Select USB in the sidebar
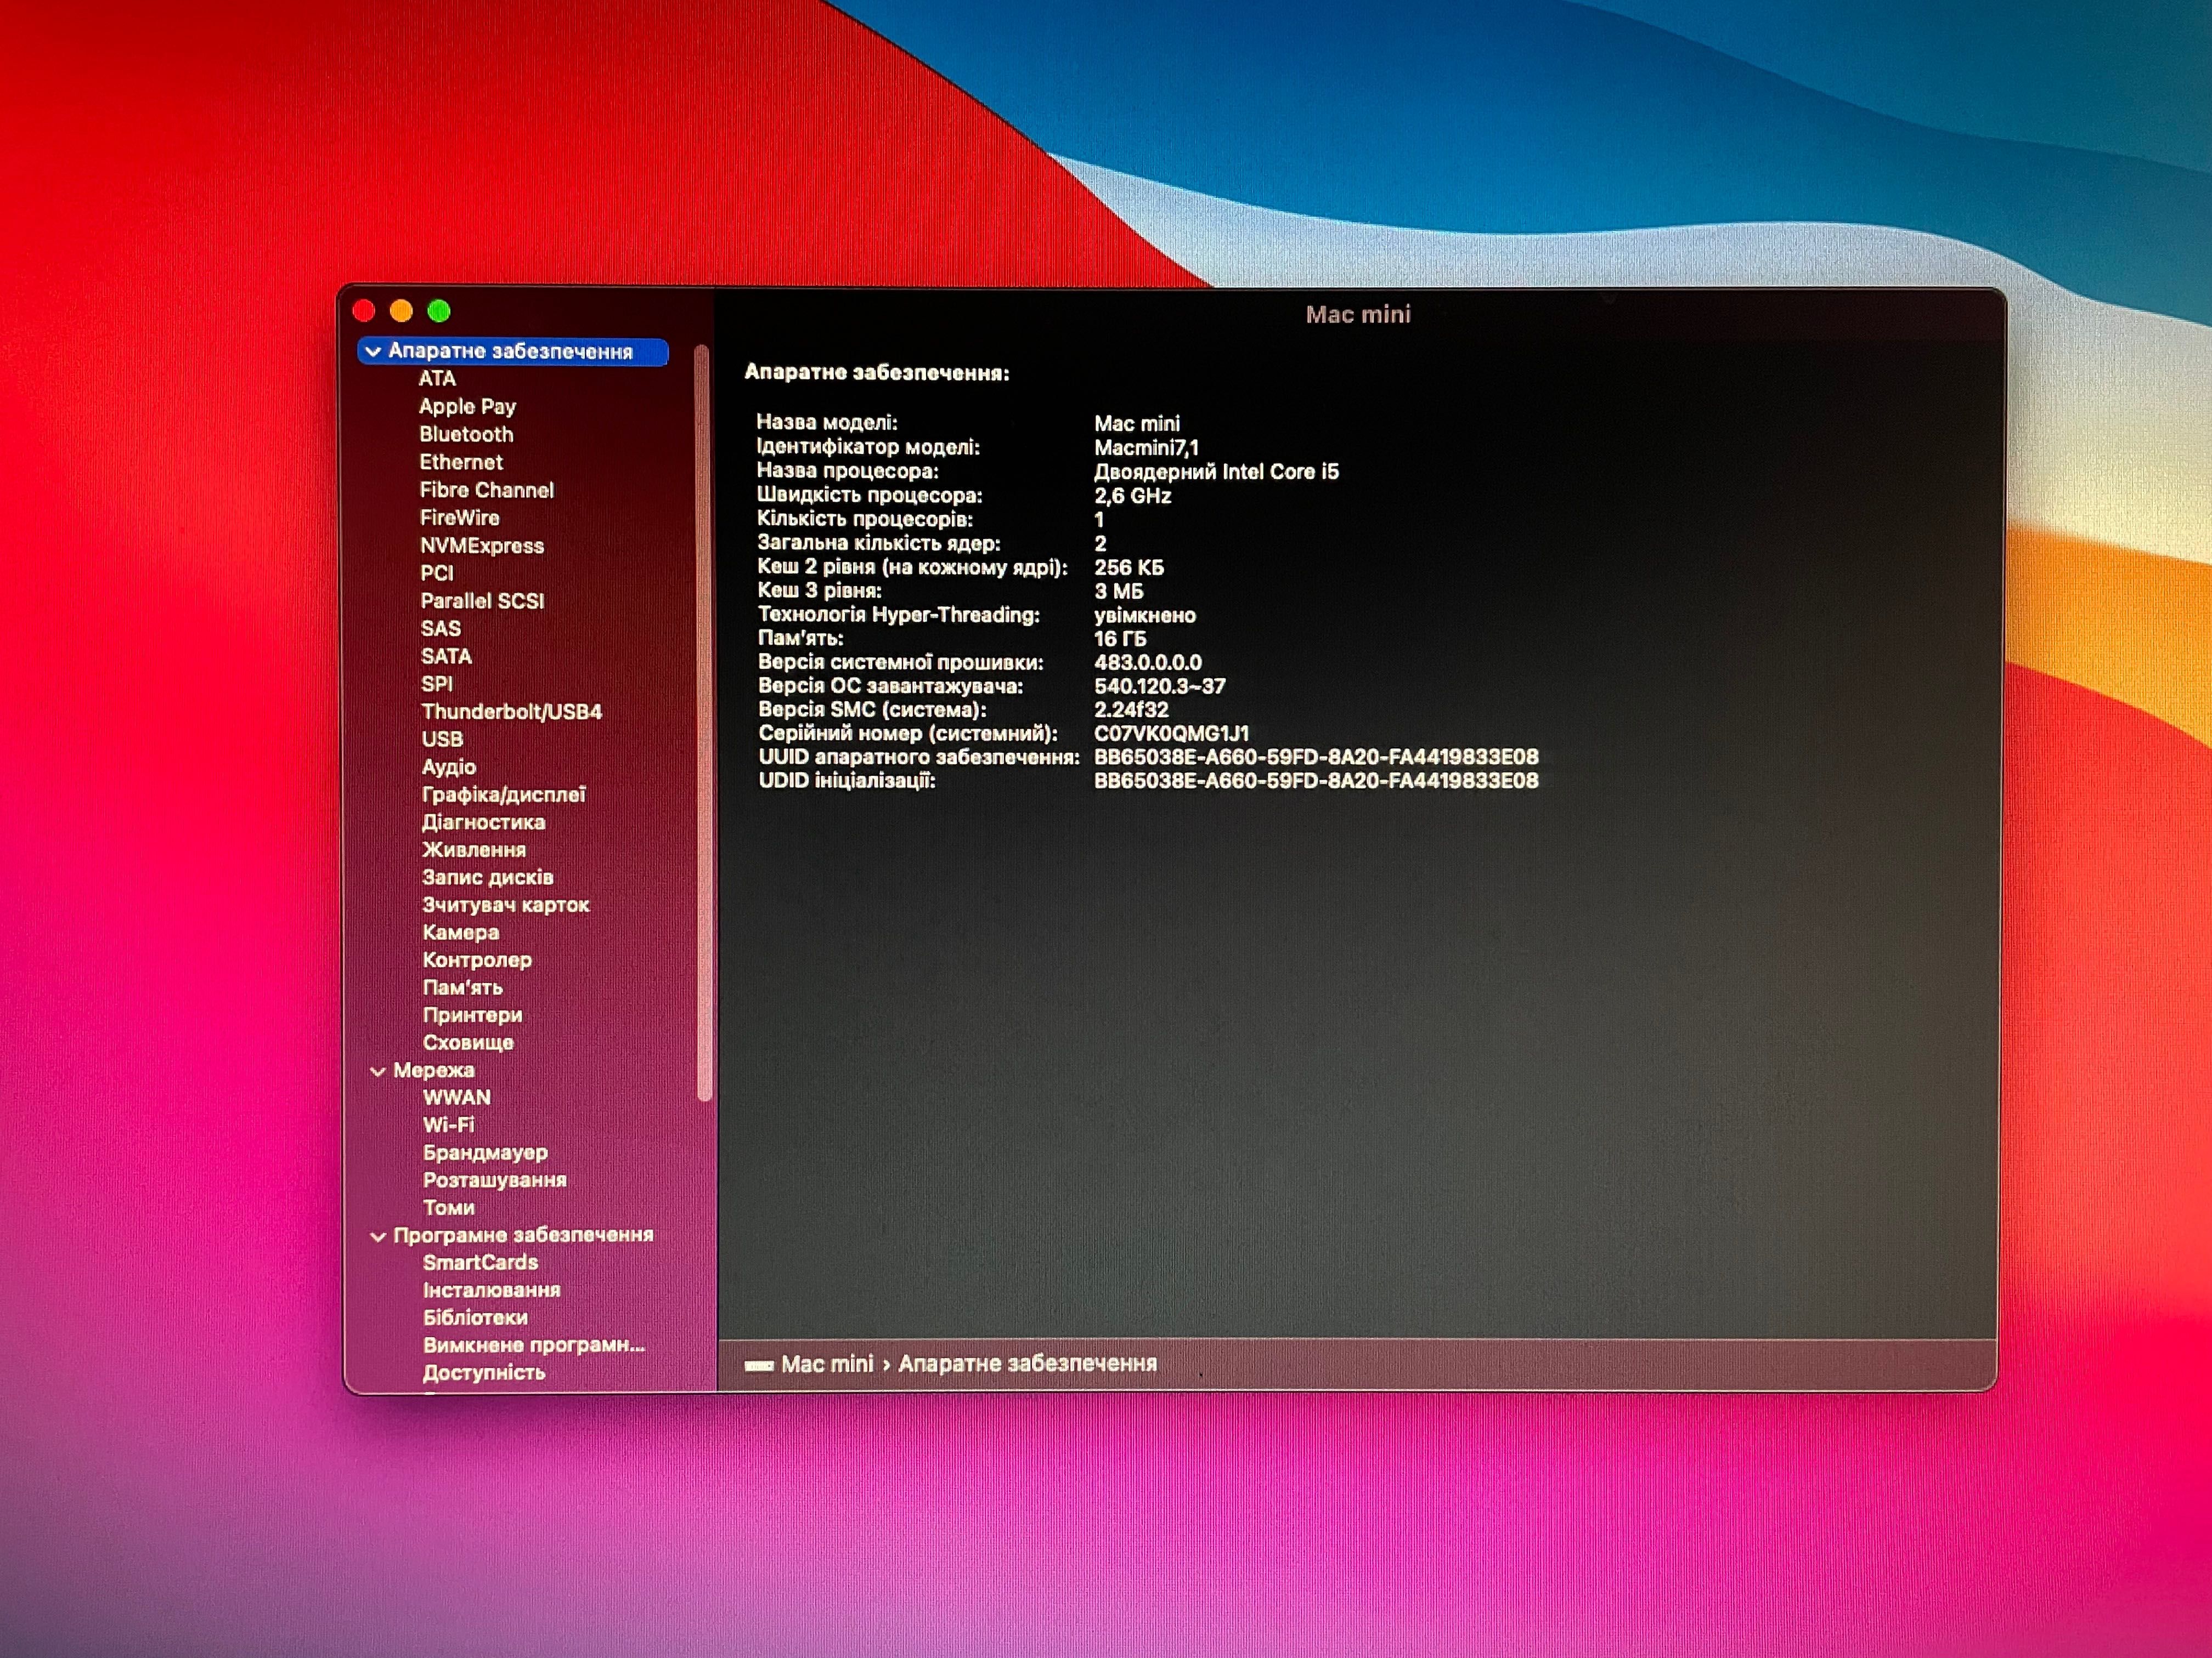The height and width of the screenshot is (1658, 2212). tap(441, 740)
